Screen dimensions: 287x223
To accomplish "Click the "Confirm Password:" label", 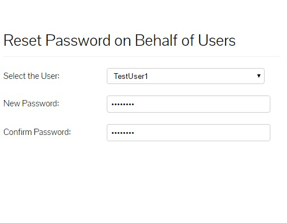I will tap(37, 132).
